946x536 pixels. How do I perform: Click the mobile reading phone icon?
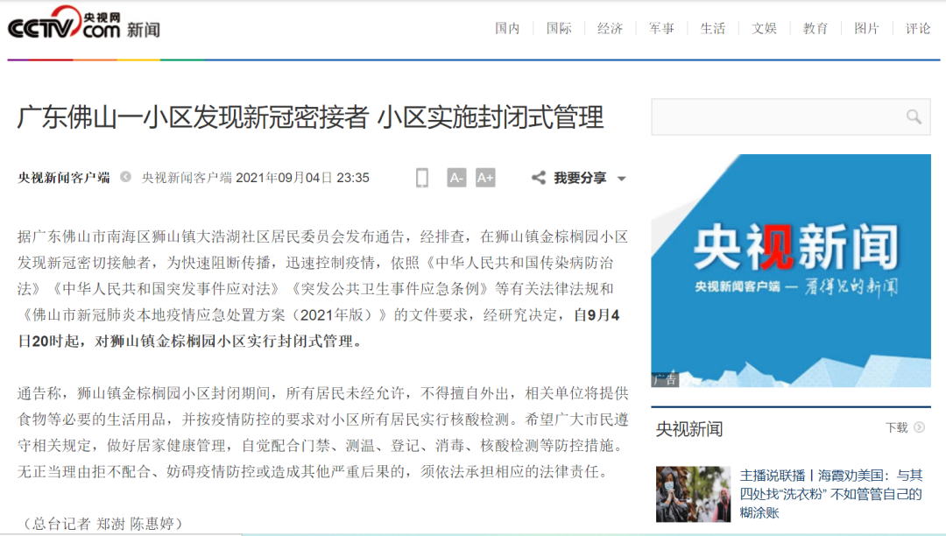[x=420, y=176]
